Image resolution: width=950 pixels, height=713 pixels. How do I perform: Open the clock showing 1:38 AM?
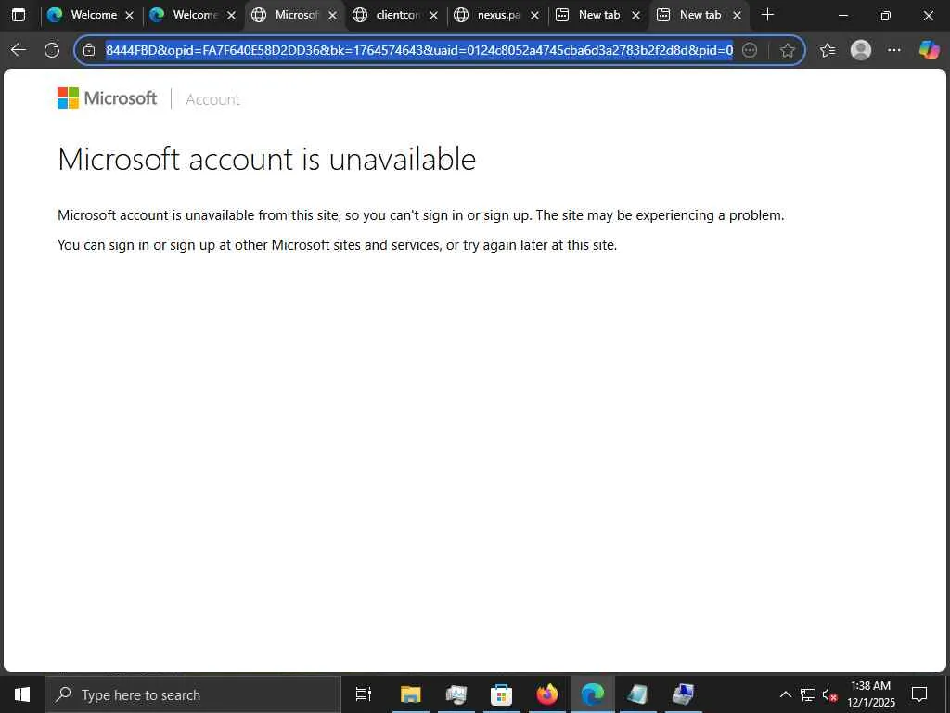click(870, 694)
